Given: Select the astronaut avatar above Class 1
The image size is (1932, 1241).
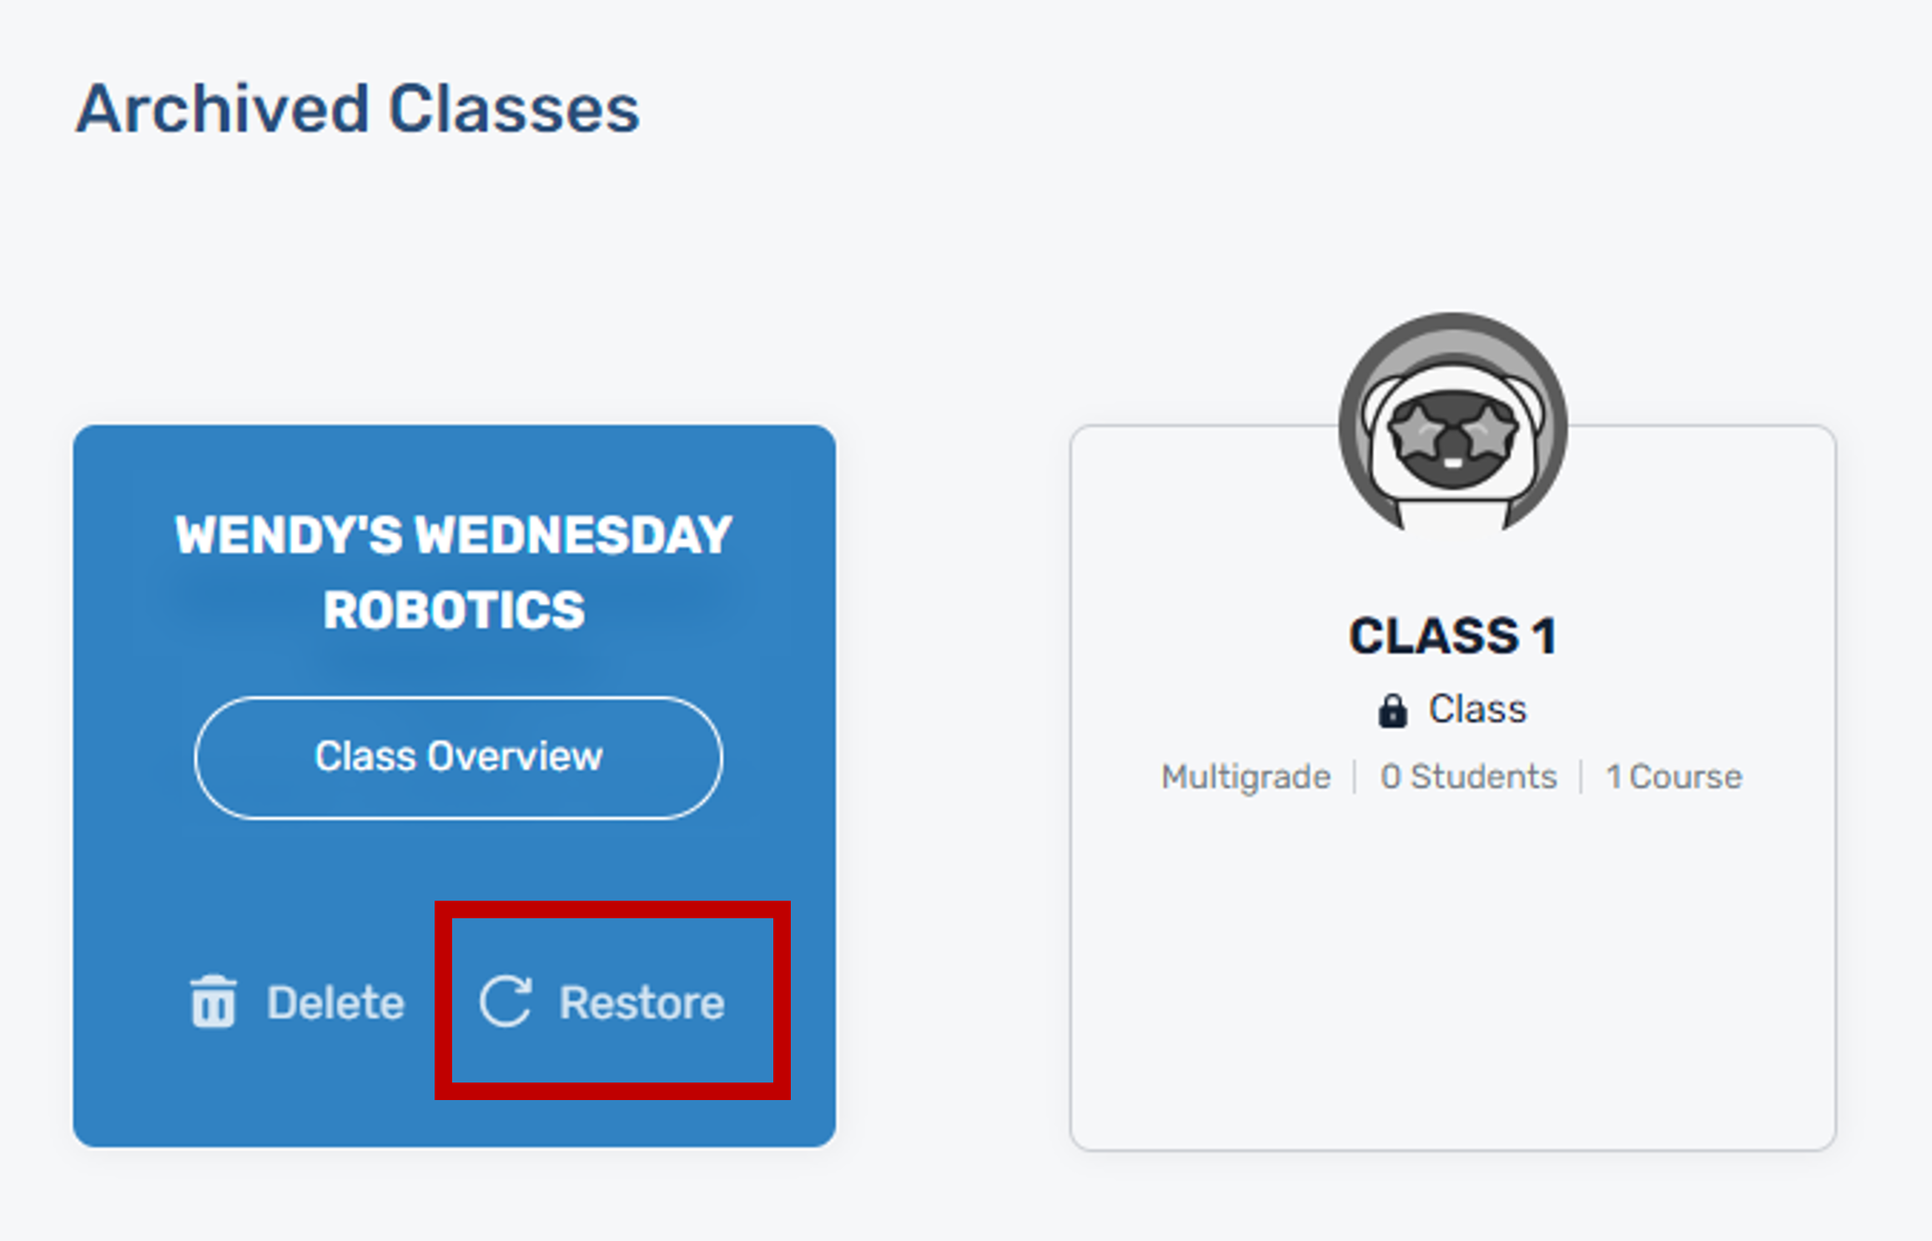Looking at the screenshot, I should point(1452,427).
